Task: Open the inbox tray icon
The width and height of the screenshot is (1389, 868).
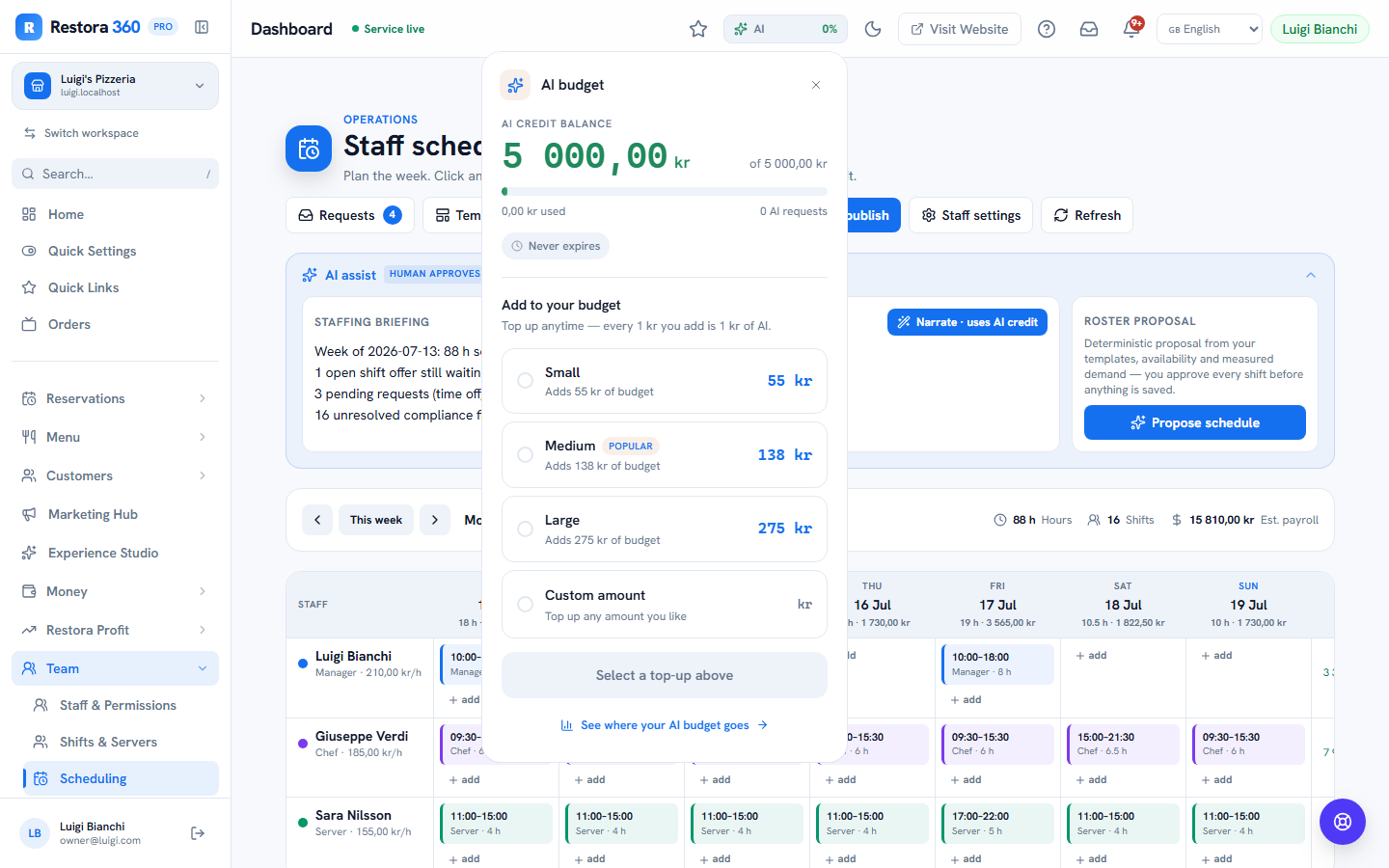Action: pyautogui.click(x=1089, y=29)
